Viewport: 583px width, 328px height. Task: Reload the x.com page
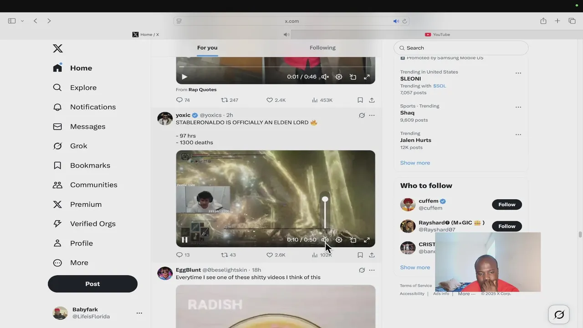click(404, 21)
